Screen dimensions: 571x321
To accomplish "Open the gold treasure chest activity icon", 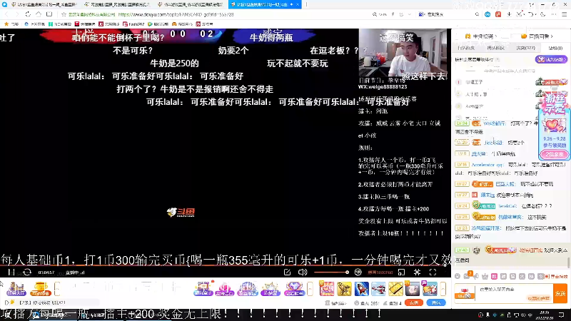I will click(40, 289).
